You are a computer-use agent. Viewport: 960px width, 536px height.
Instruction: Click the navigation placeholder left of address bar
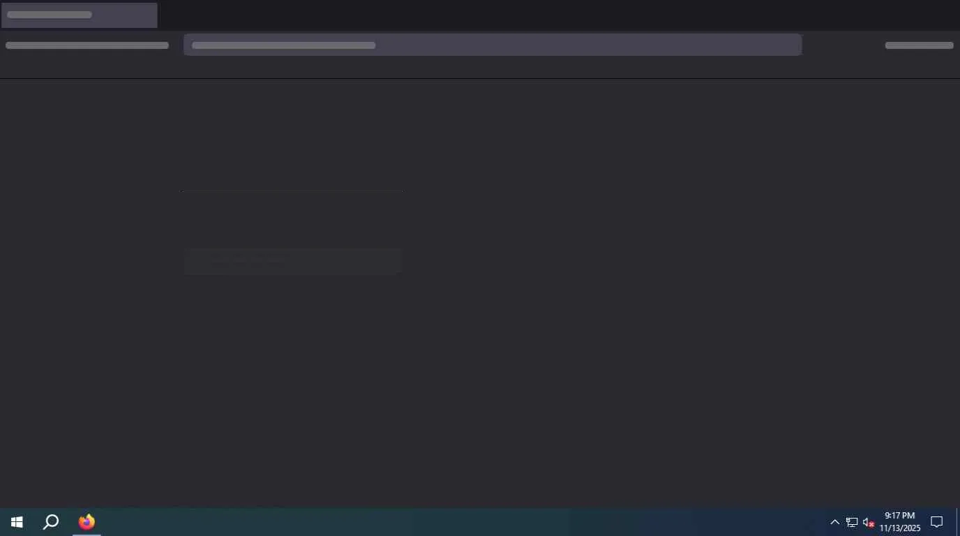coord(87,45)
